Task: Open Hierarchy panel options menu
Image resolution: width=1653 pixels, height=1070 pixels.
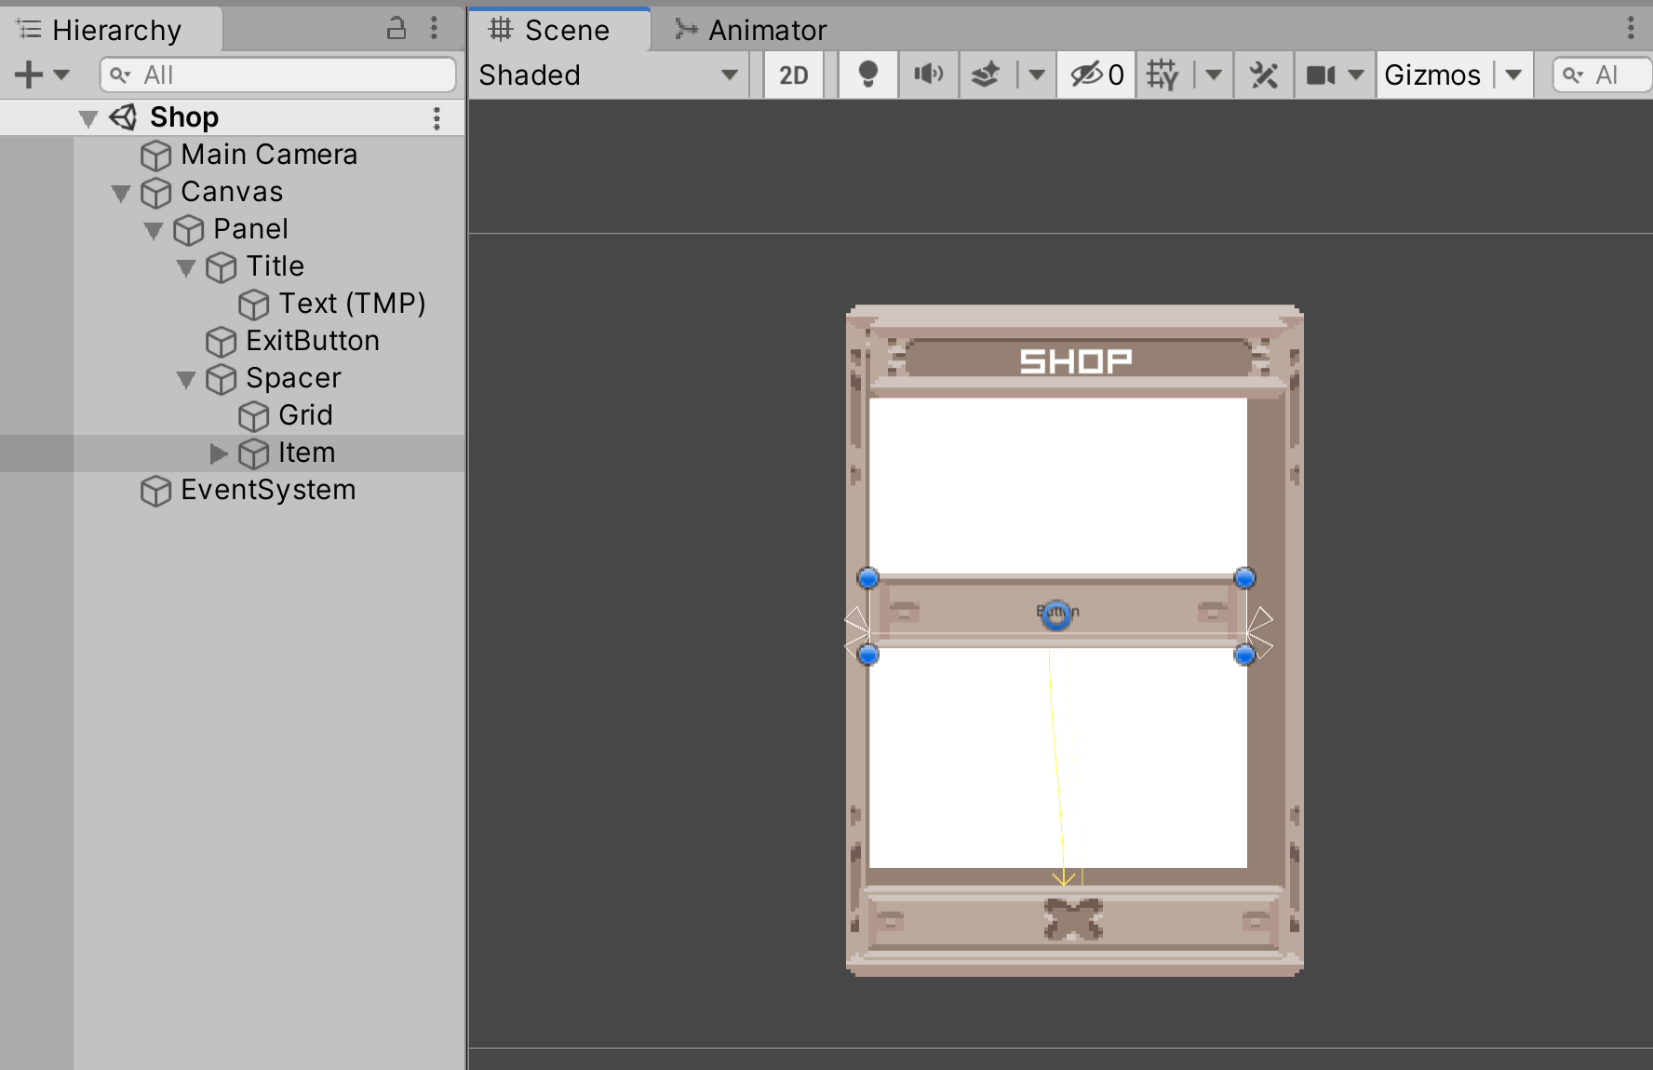Action: [x=434, y=29]
